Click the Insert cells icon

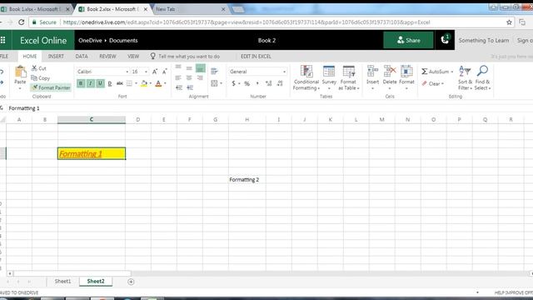click(x=372, y=72)
